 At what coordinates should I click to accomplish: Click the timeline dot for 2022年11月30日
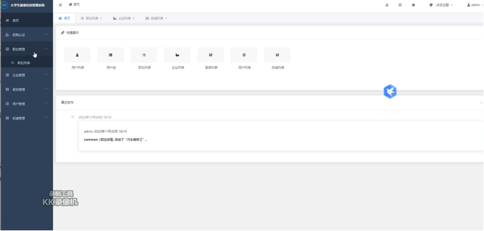coord(73,116)
